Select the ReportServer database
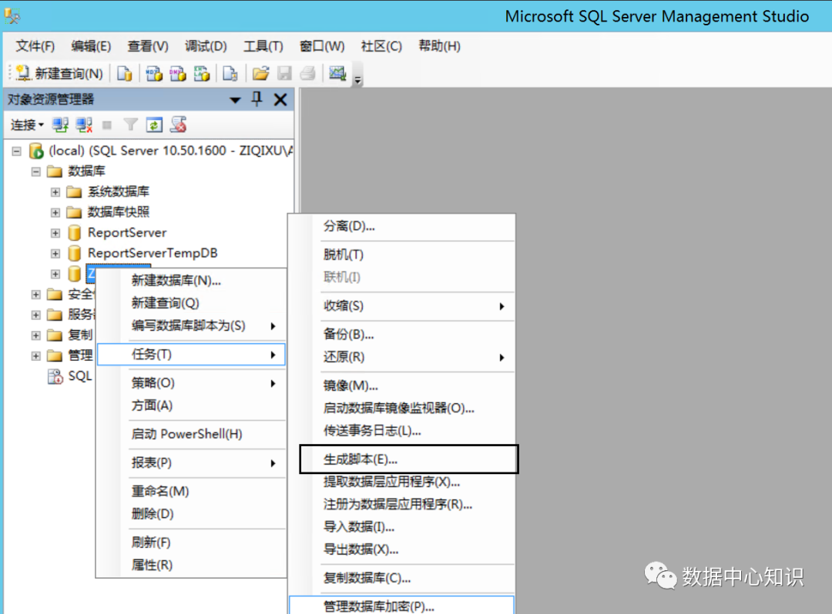Image resolution: width=832 pixels, height=614 pixels. pyautogui.click(x=127, y=232)
